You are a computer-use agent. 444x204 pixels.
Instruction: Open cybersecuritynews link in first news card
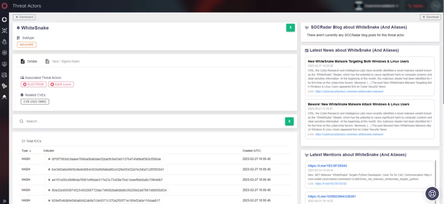(x=349, y=92)
